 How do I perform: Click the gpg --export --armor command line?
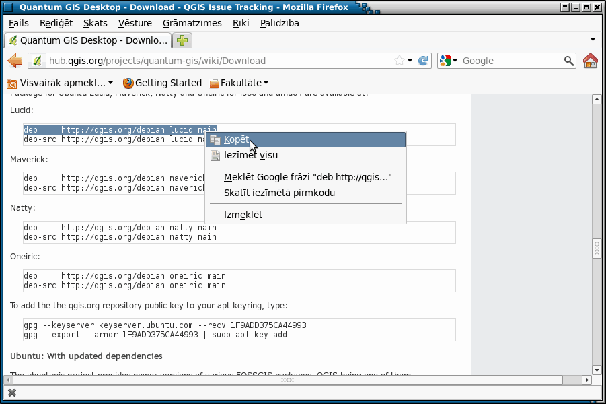[159, 335]
